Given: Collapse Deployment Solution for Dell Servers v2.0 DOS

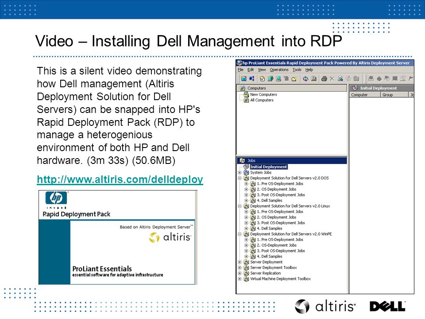Looking at the screenshot, I should tap(240, 178).
